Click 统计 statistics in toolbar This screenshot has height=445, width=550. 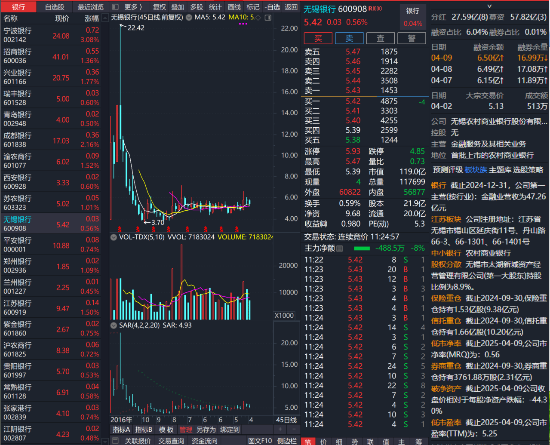[215, 7]
